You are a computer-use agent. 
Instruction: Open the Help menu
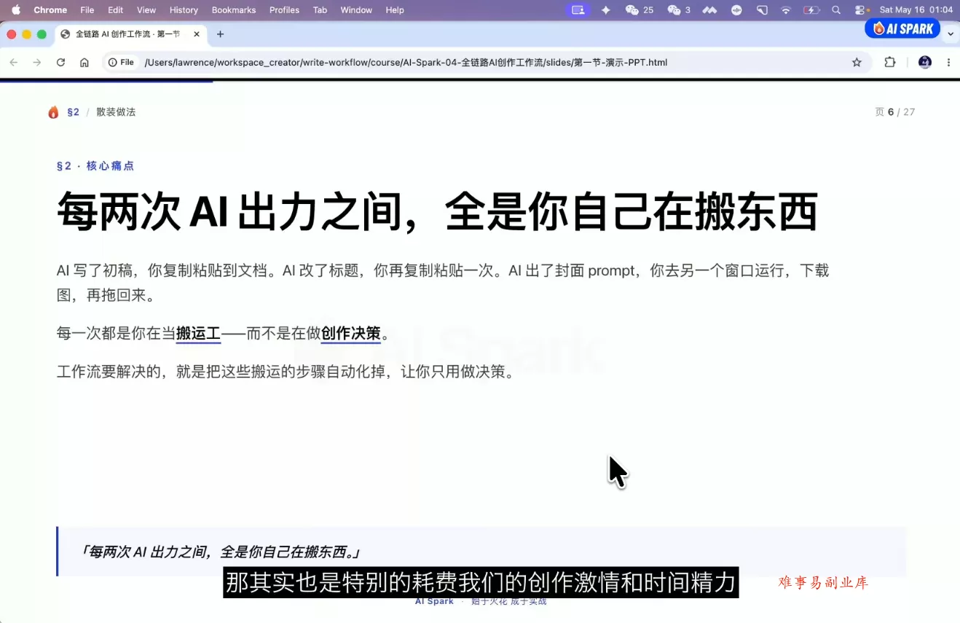[x=395, y=9]
